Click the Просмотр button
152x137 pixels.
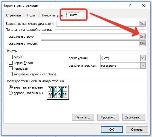tap(108, 117)
